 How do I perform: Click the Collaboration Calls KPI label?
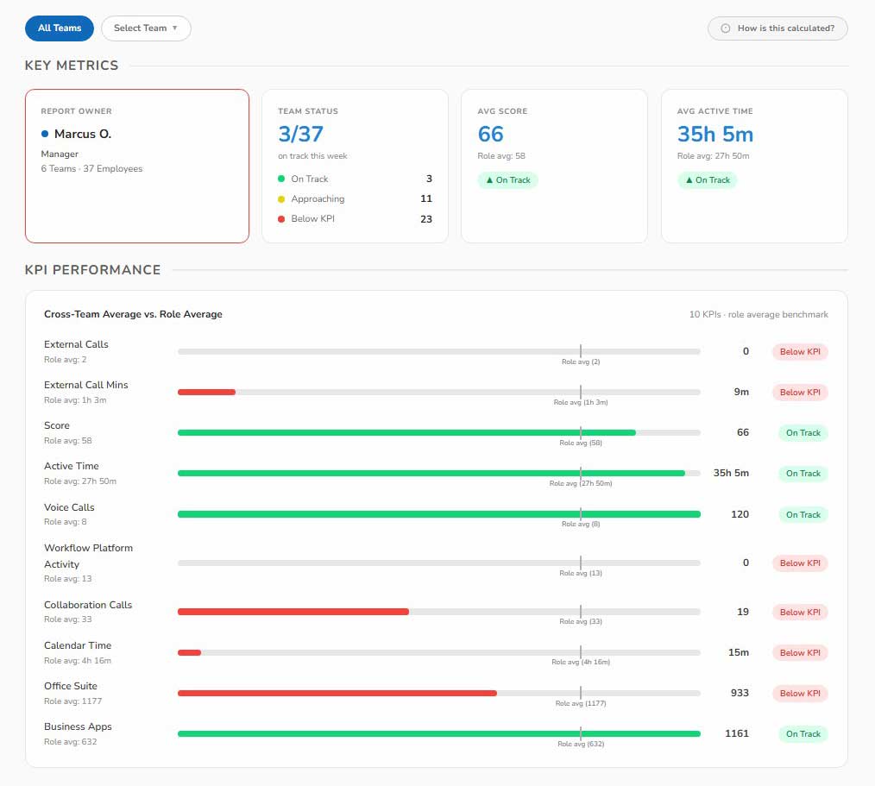pos(88,605)
